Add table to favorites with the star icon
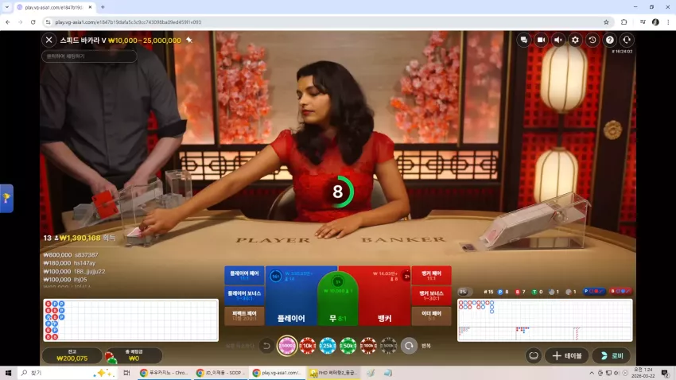Image resolution: width=676 pixels, height=380 pixels. pos(189,40)
